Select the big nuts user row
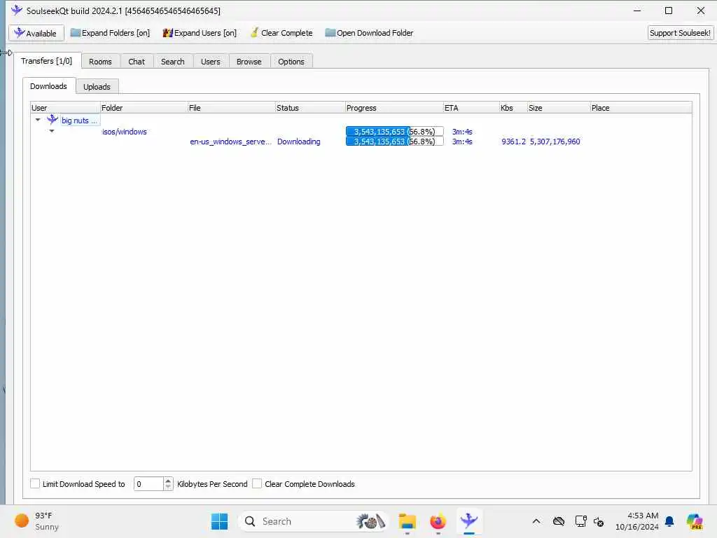Screen dimensions: 717x538 pos(80,120)
